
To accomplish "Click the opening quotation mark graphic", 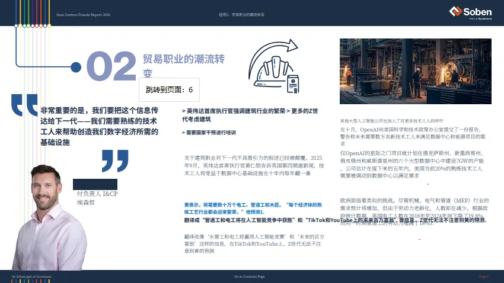I will pyautogui.click(x=24, y=105).
